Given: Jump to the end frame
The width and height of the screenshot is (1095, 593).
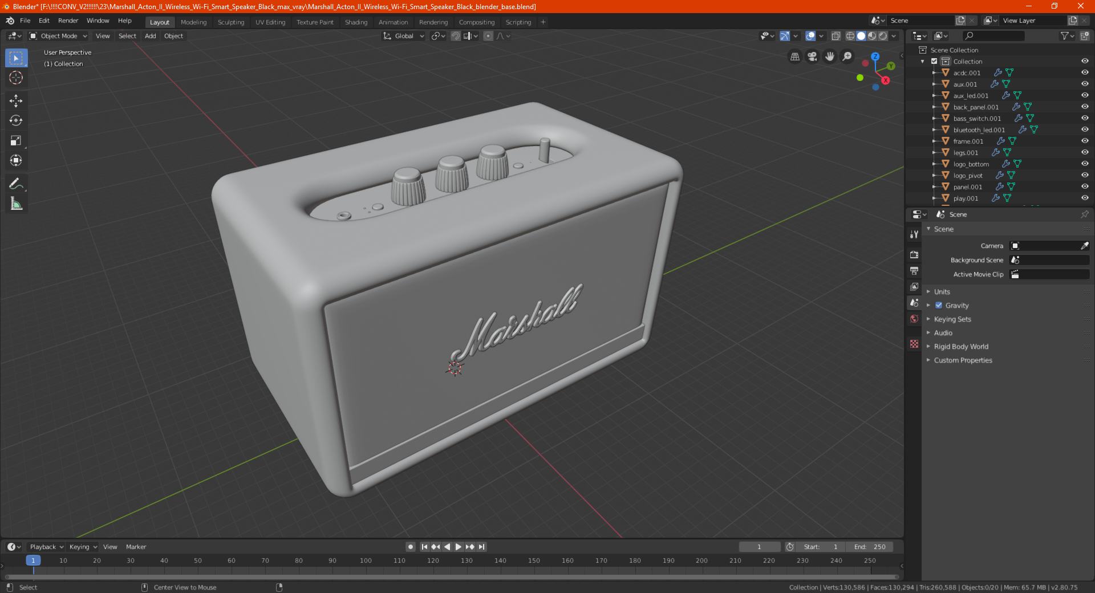Looking at the screenshot, I should coord(481,547).
